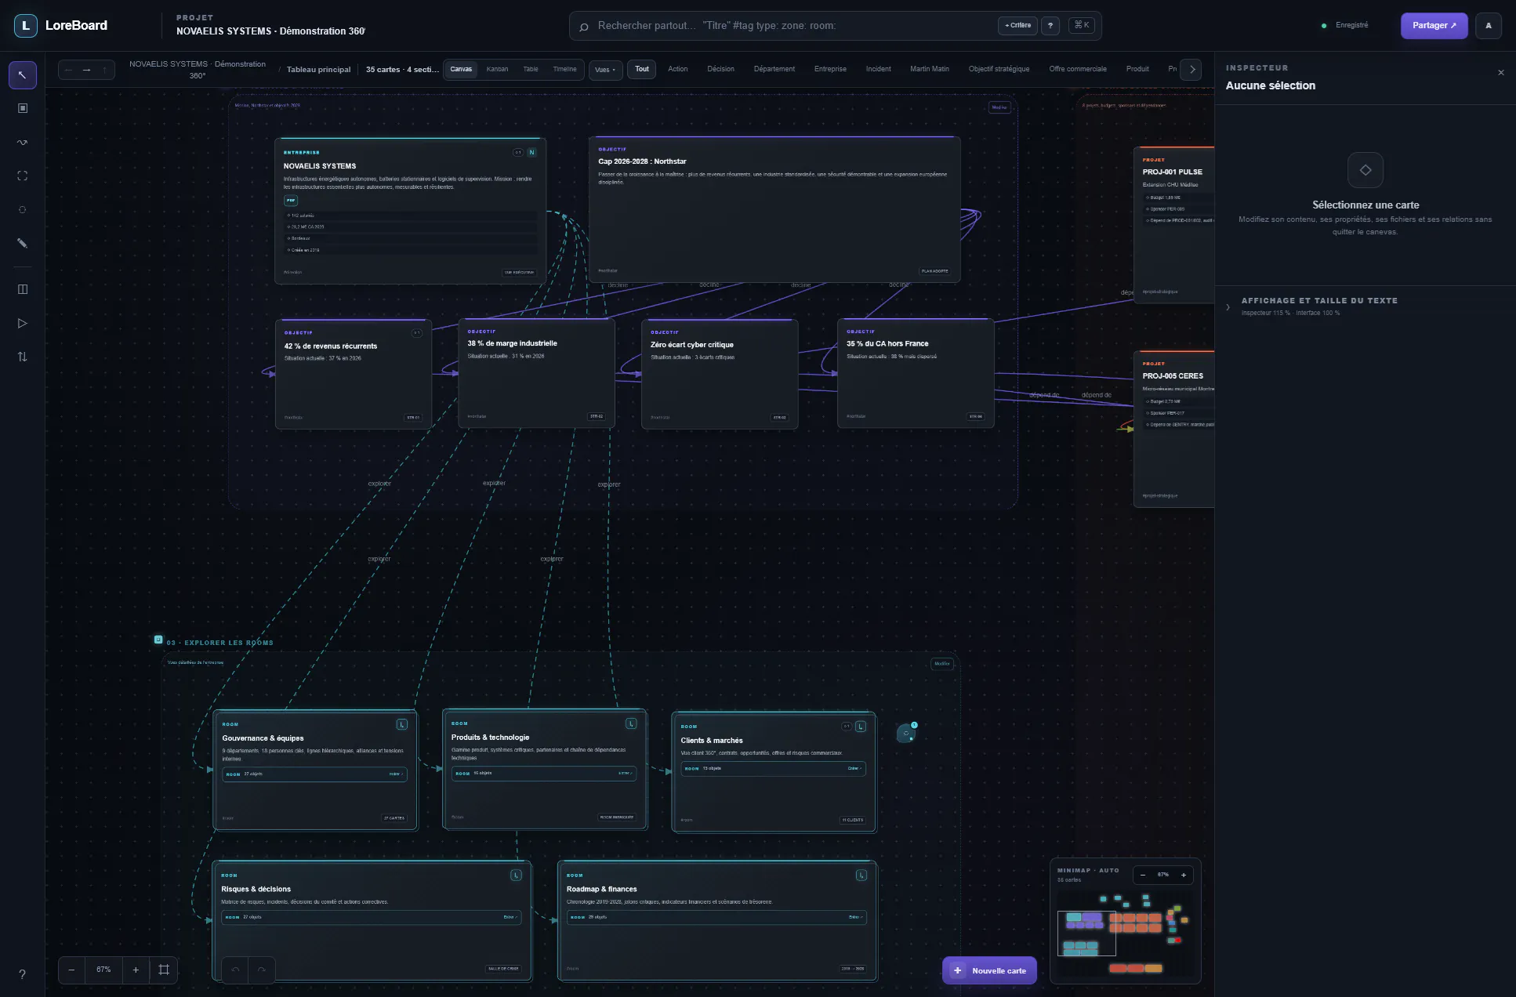
Task: Switch to Timeline view
Action: (x=564, y=70)
